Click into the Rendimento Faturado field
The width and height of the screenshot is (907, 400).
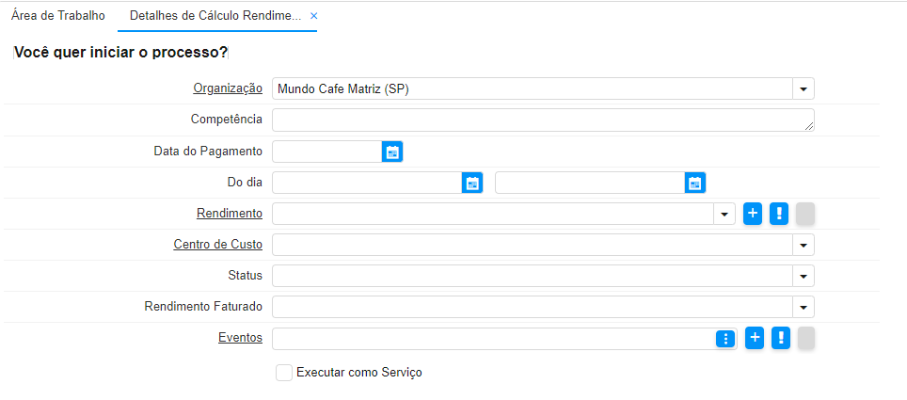coord(533,308)
